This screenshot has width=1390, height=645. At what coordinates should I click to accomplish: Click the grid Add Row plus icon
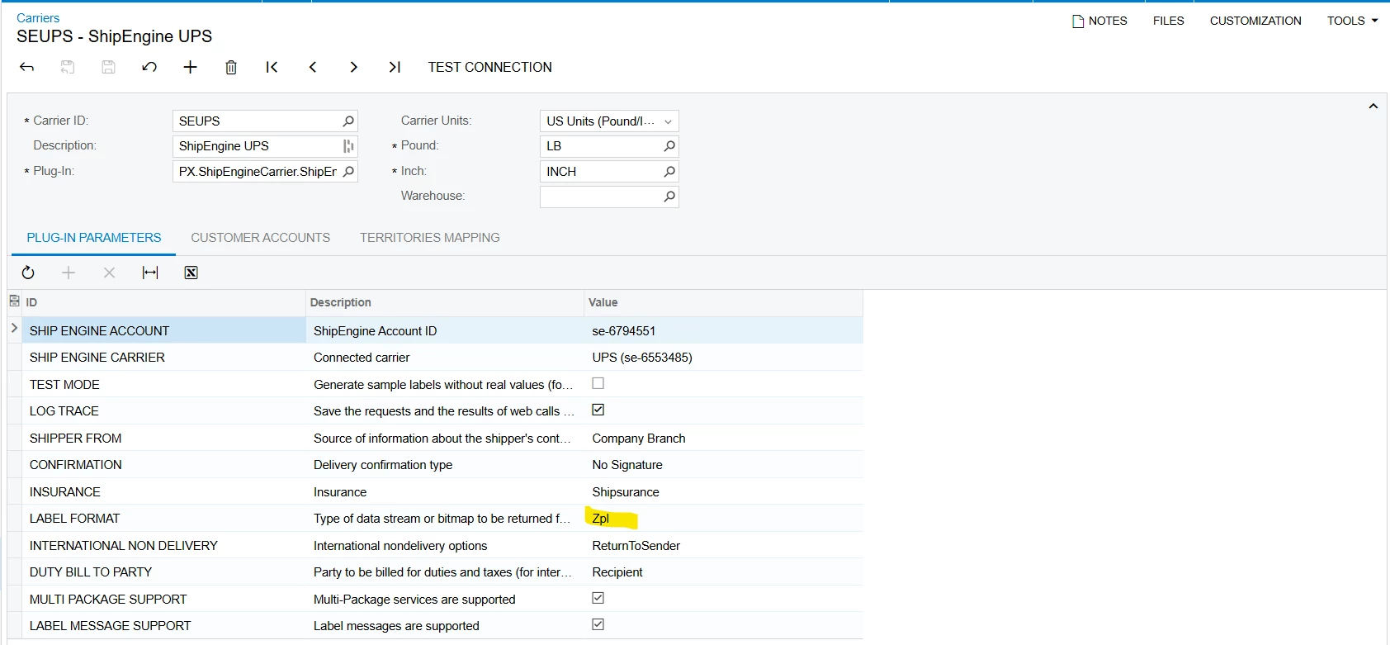(69, 273)
